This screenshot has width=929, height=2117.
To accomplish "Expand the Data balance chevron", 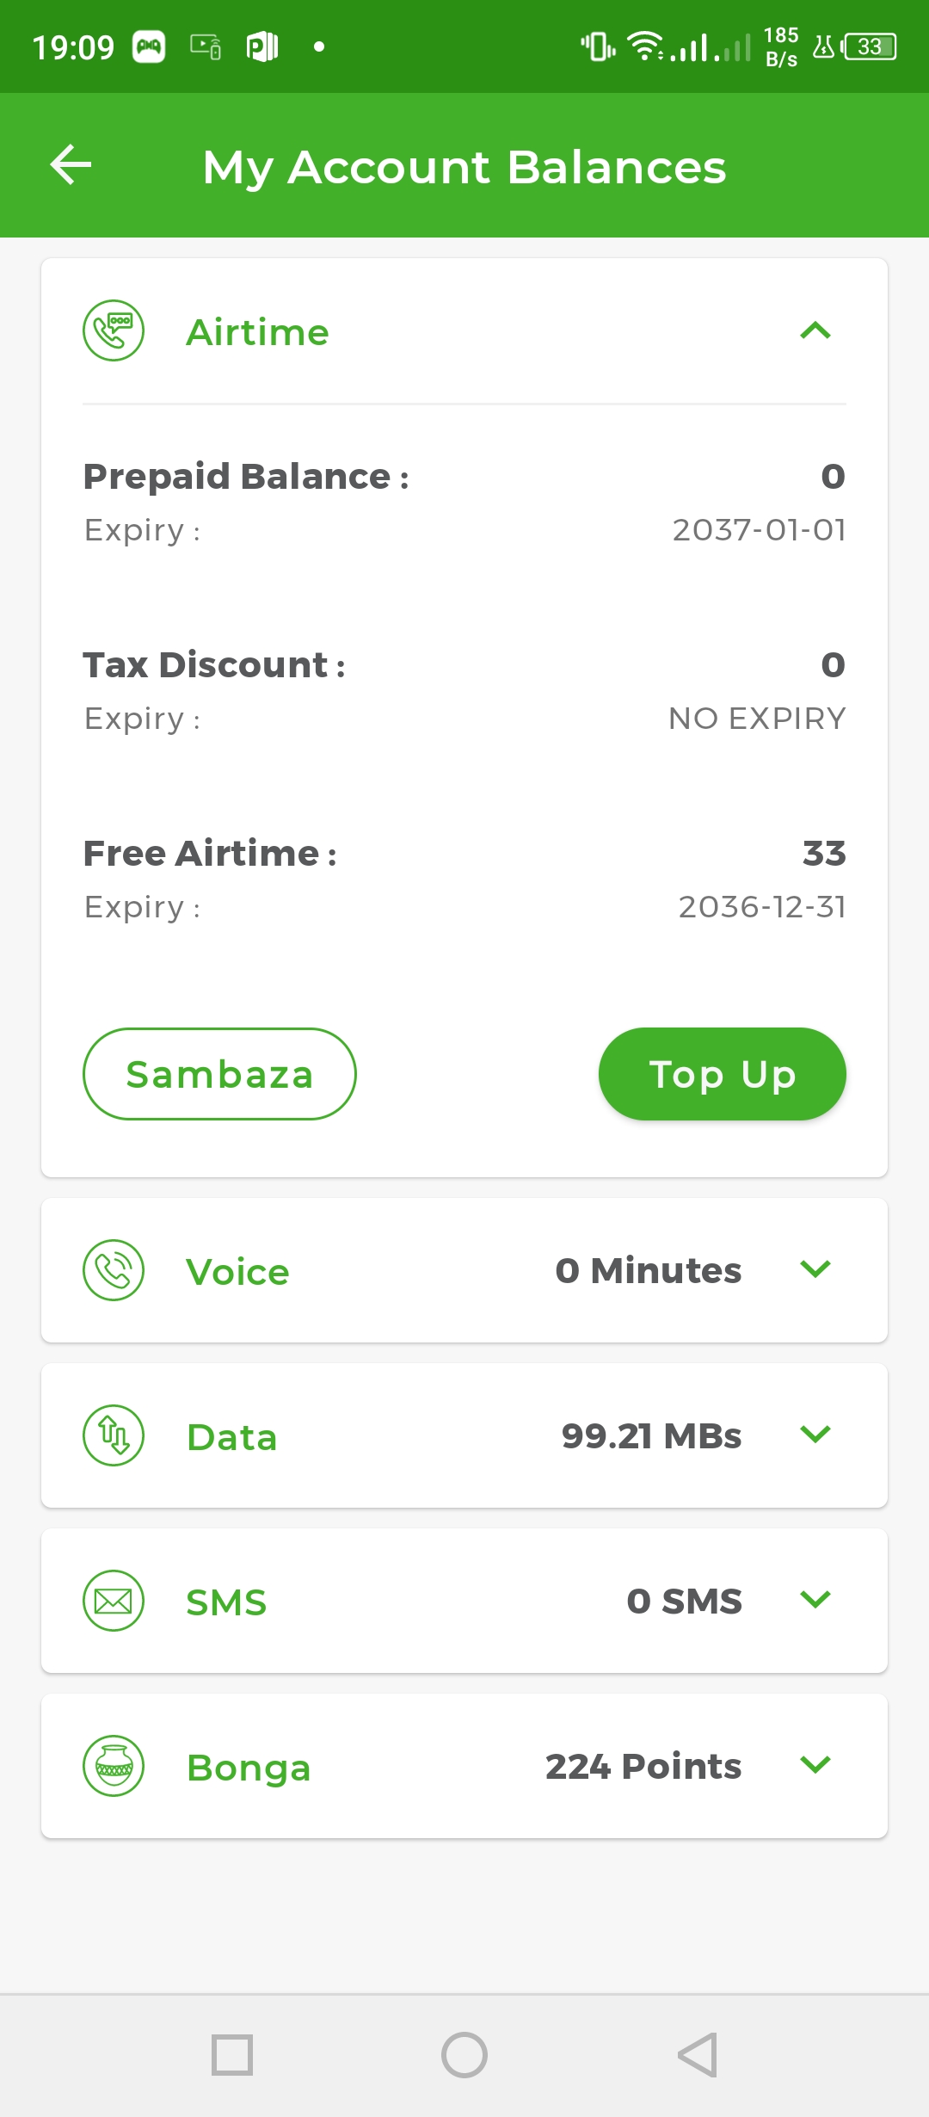I will tap(815, 1435).
